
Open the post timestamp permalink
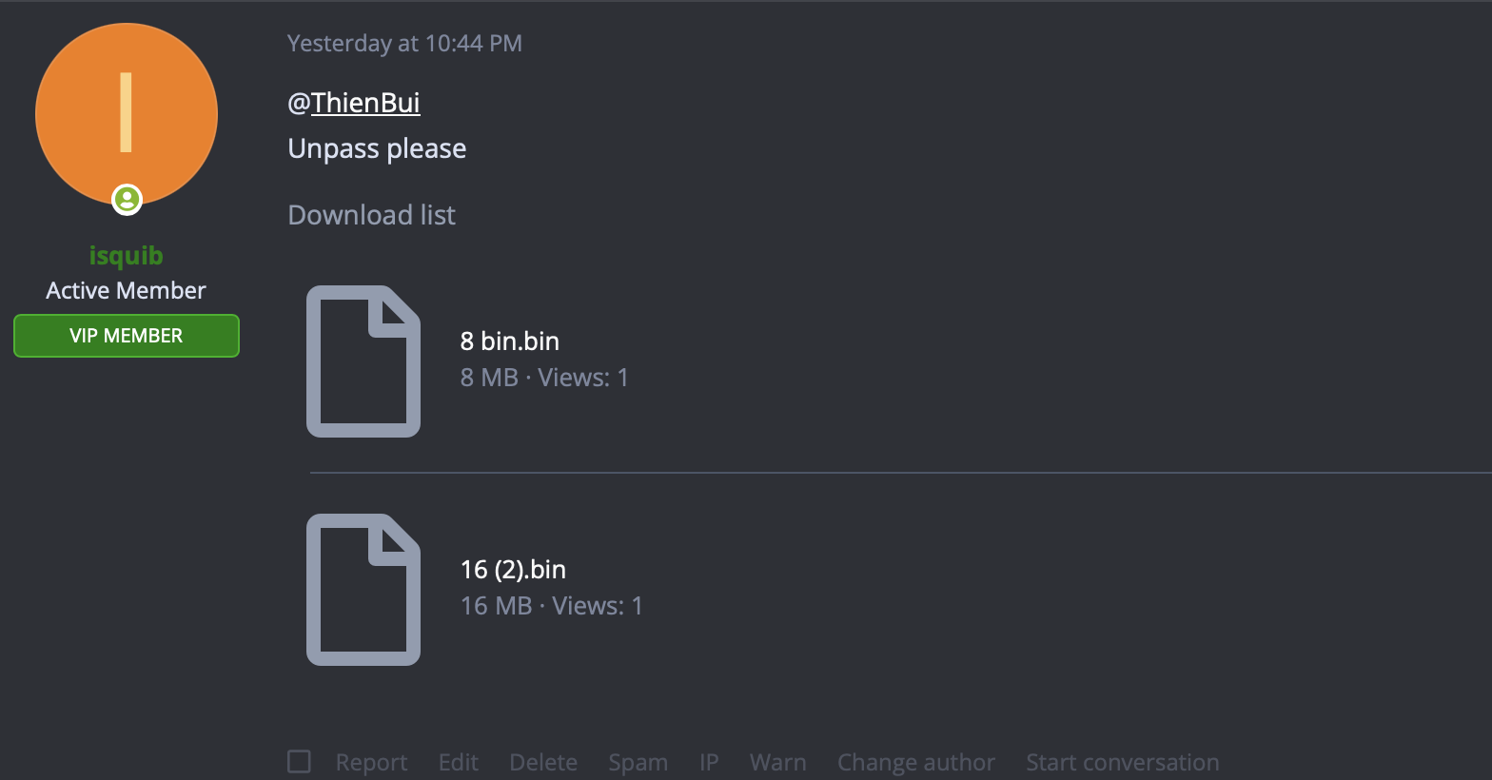click(x=404, y=43)
